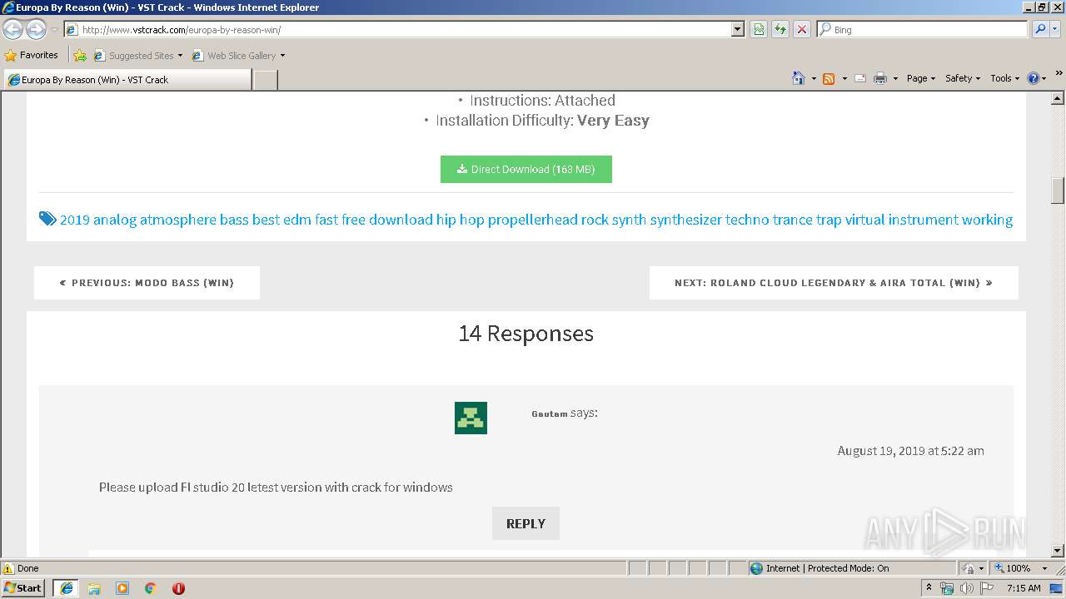Click Internet Explorer icon in taskbar
The width and height of the screenshot is (1066, 599).
coord(66,588)
